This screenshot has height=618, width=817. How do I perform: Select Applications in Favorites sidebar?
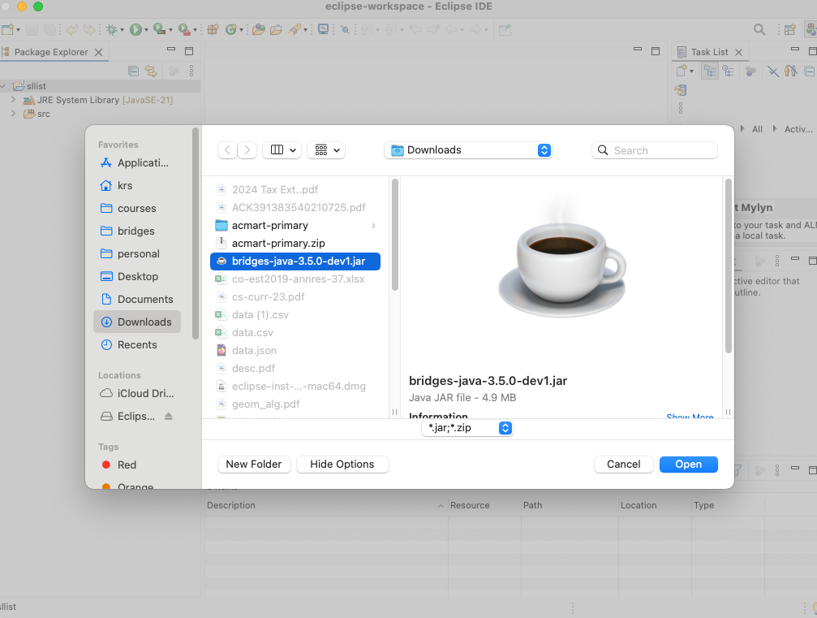coord(138,162)
